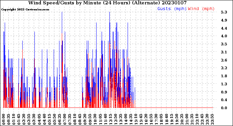
Task: Click the chart title text
Action: click(x=107, y=3)
